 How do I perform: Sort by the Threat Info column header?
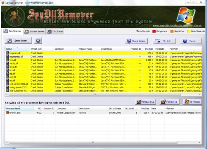point(41,49)
